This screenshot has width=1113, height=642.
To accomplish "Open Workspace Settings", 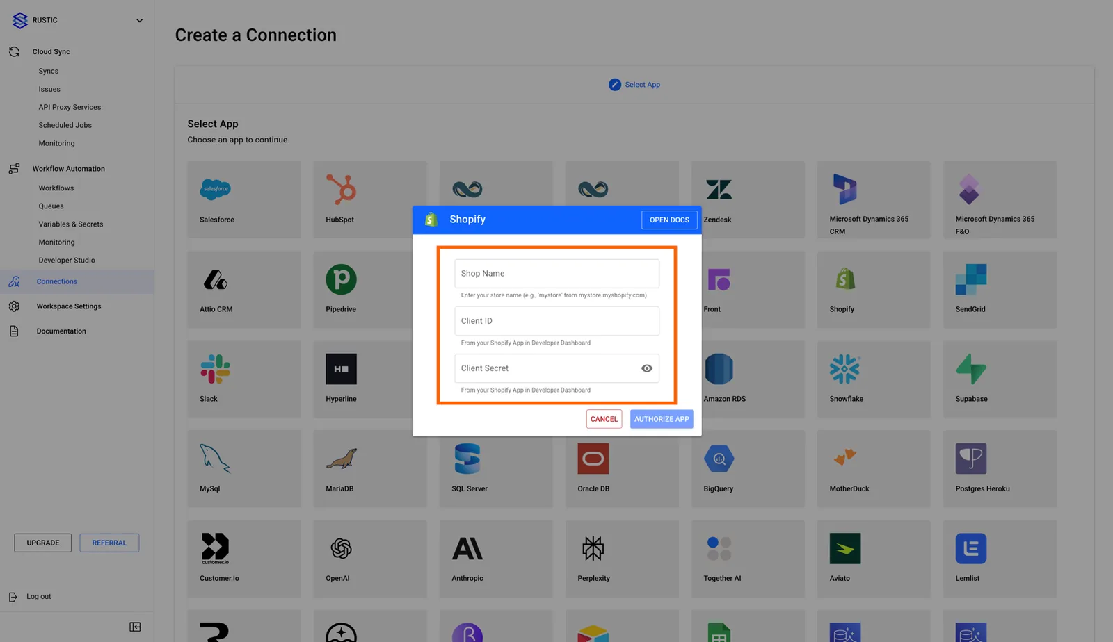I will 68,306.
